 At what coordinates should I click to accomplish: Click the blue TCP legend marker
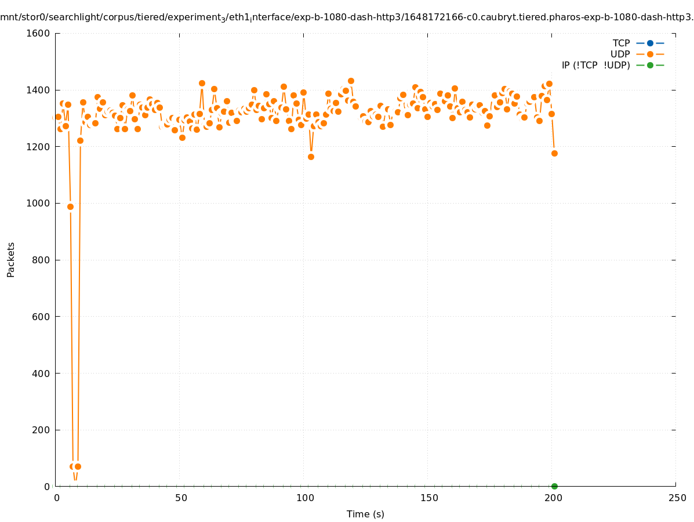(x=650, y=43)
